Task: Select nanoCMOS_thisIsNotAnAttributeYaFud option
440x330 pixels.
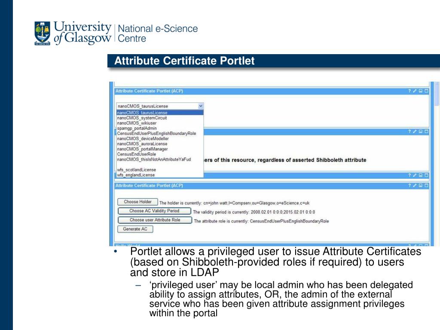Action: 160,159
